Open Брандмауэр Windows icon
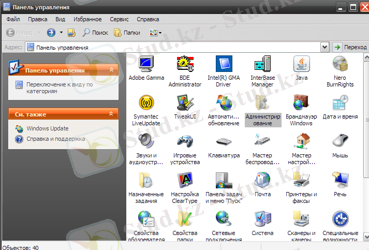 click(301, 104)
